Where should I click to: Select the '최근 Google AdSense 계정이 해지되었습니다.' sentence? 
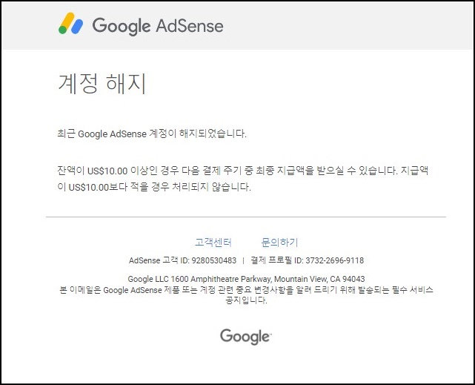[152, 134]
